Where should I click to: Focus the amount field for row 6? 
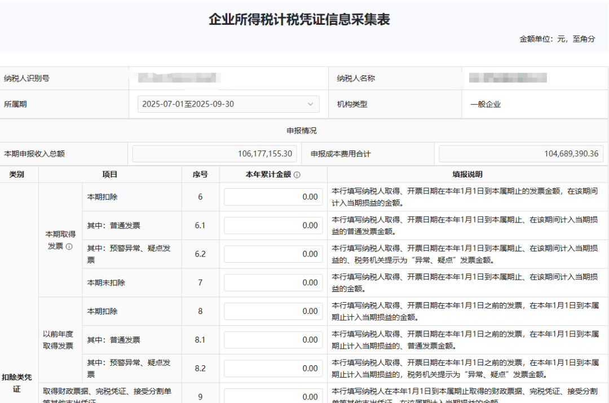[x=273, y=197]
